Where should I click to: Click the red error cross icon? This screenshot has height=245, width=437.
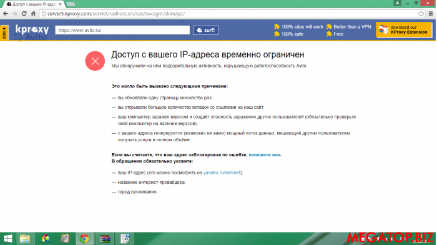pyautogui.click(x=95, y=61)
